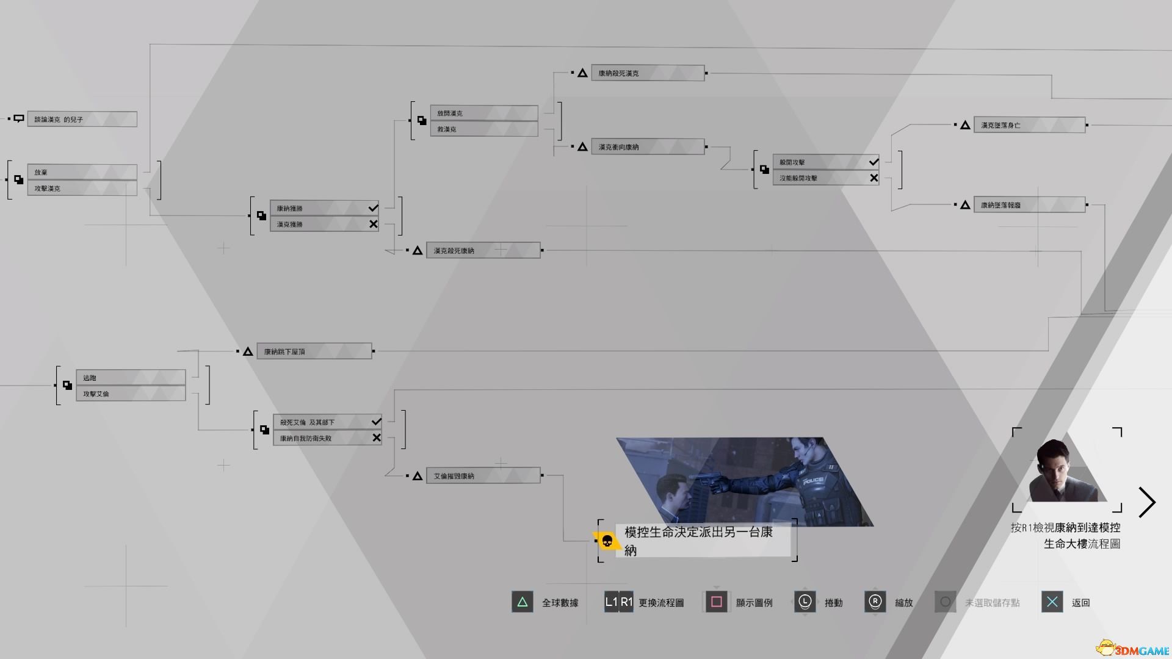Click the next arrow icon on right panel
Image resolution: width=1172 pixels, height=659 pixels.
1149,502
